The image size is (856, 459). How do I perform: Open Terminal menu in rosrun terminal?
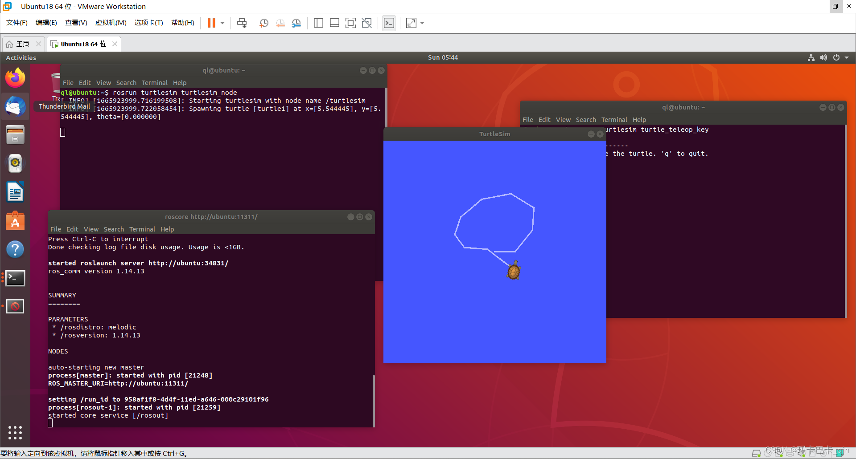coord(155,83)
